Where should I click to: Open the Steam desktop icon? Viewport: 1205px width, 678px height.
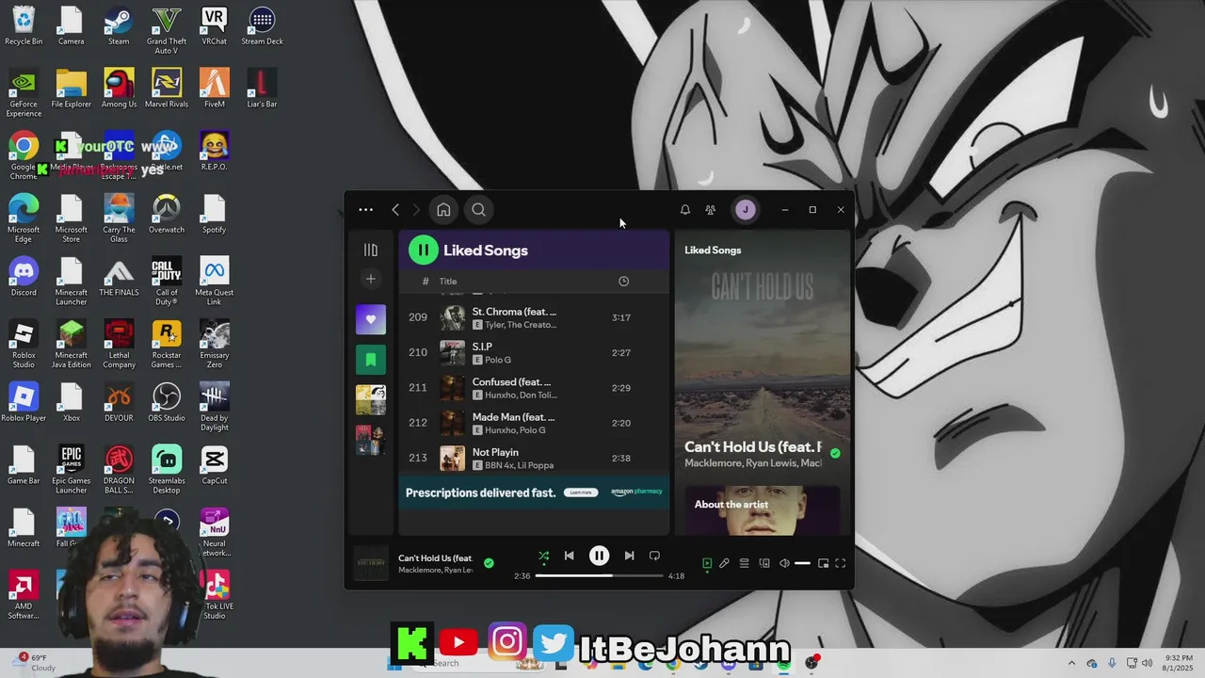(x=119, y=27)
